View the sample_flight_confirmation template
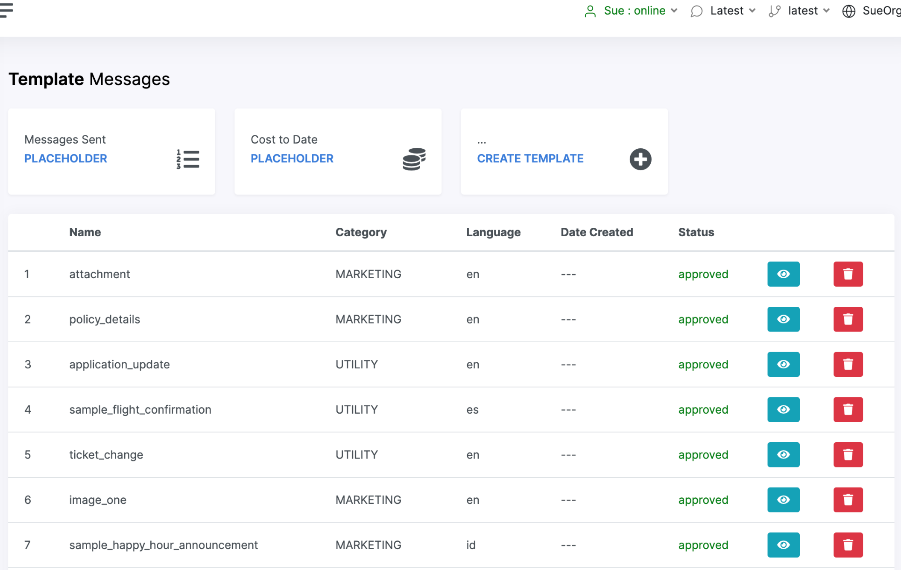Image resolution: width=901 pixels, height=570 pixels. coord(784,409)
